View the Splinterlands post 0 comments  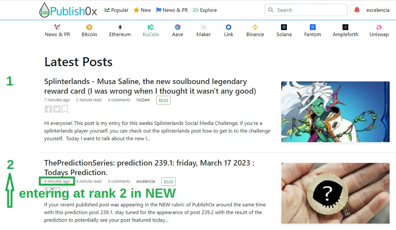119,100
